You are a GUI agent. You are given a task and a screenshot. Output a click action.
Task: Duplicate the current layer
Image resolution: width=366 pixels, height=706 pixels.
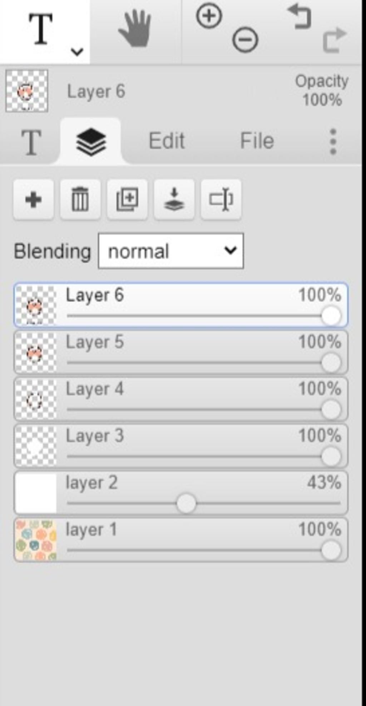(127, 200)
